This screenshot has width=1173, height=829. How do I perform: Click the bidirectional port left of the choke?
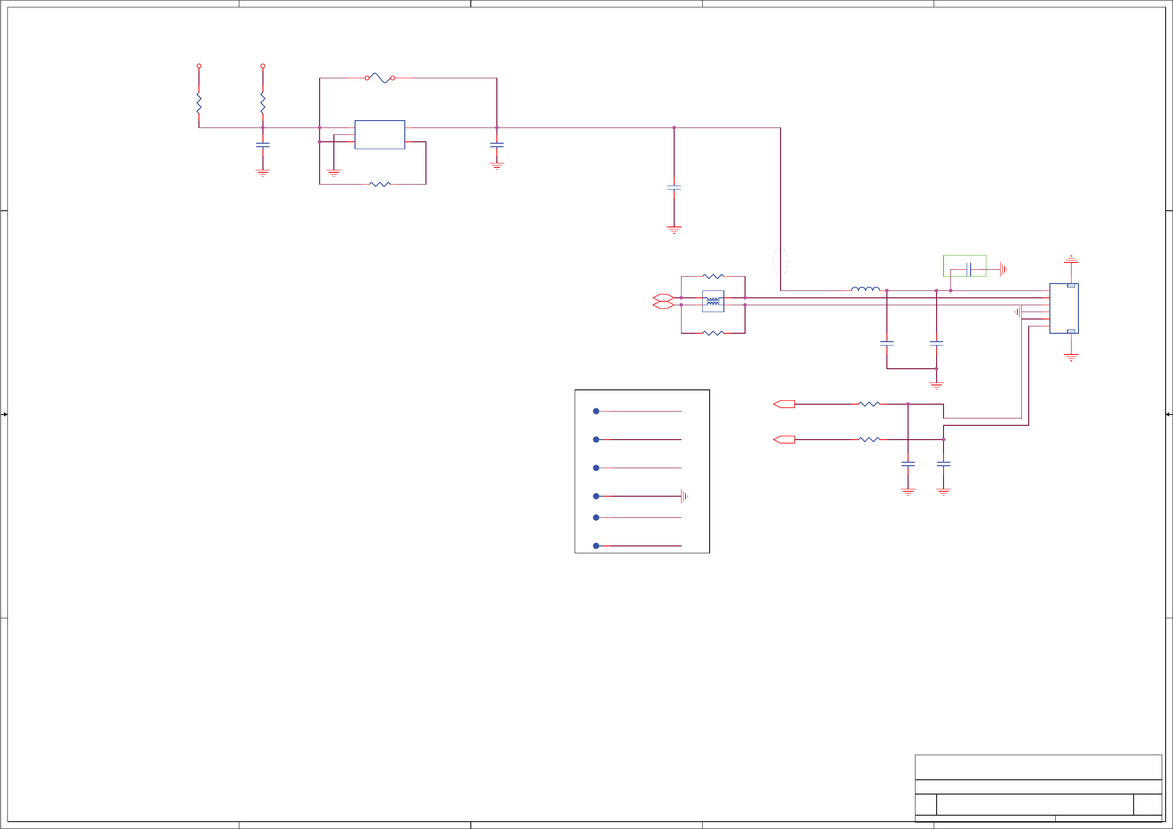[663, 298]
